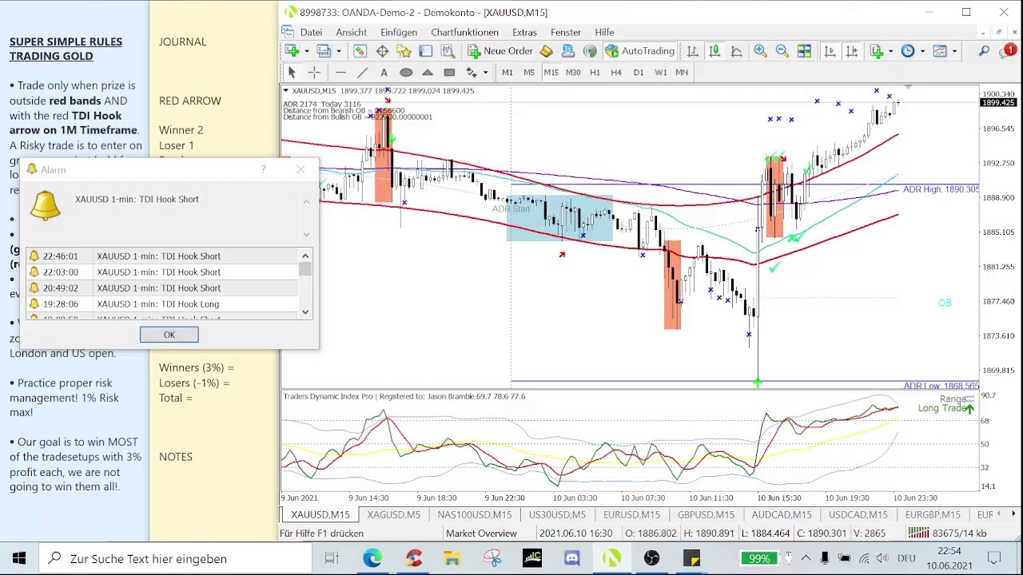Click the Alarm dialog help question mark
Image resolution: width=1023 pixels, height=575 pixels.
pyautogui.click(x=264, y=169)
